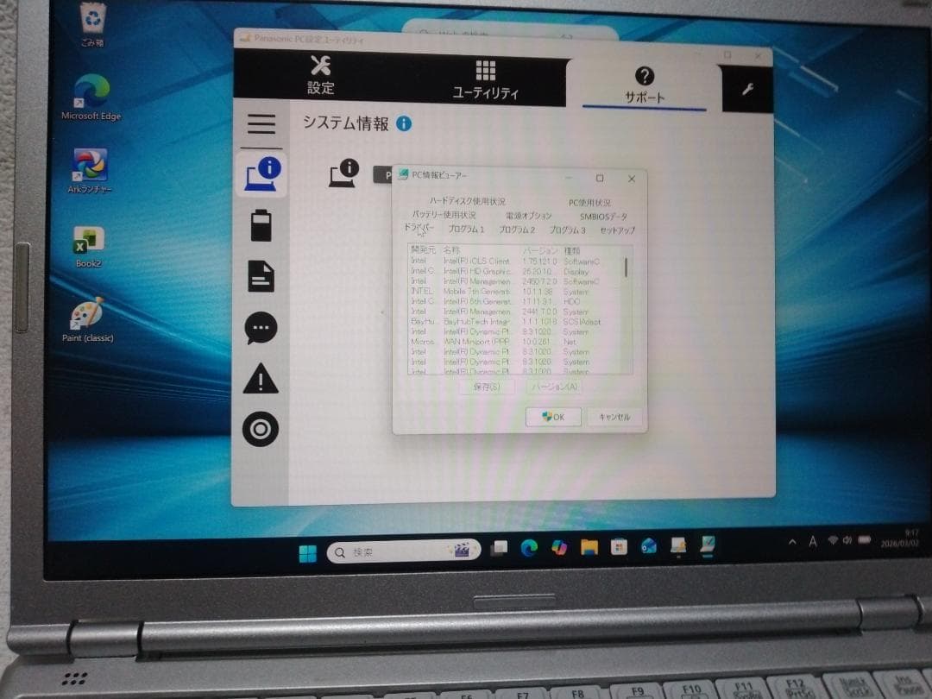
Task: Close the PC情報ビューアー dialog
Action: [631, 179]
